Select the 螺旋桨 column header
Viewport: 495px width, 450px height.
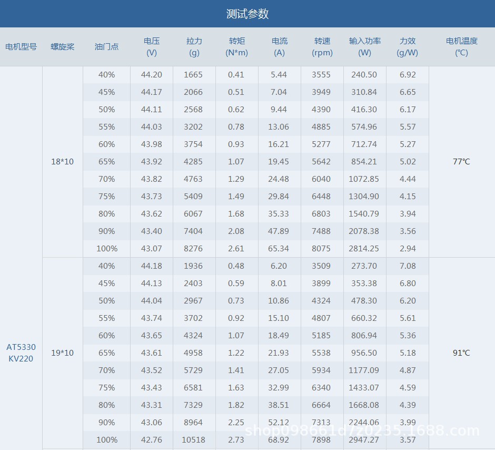(63, 47)
